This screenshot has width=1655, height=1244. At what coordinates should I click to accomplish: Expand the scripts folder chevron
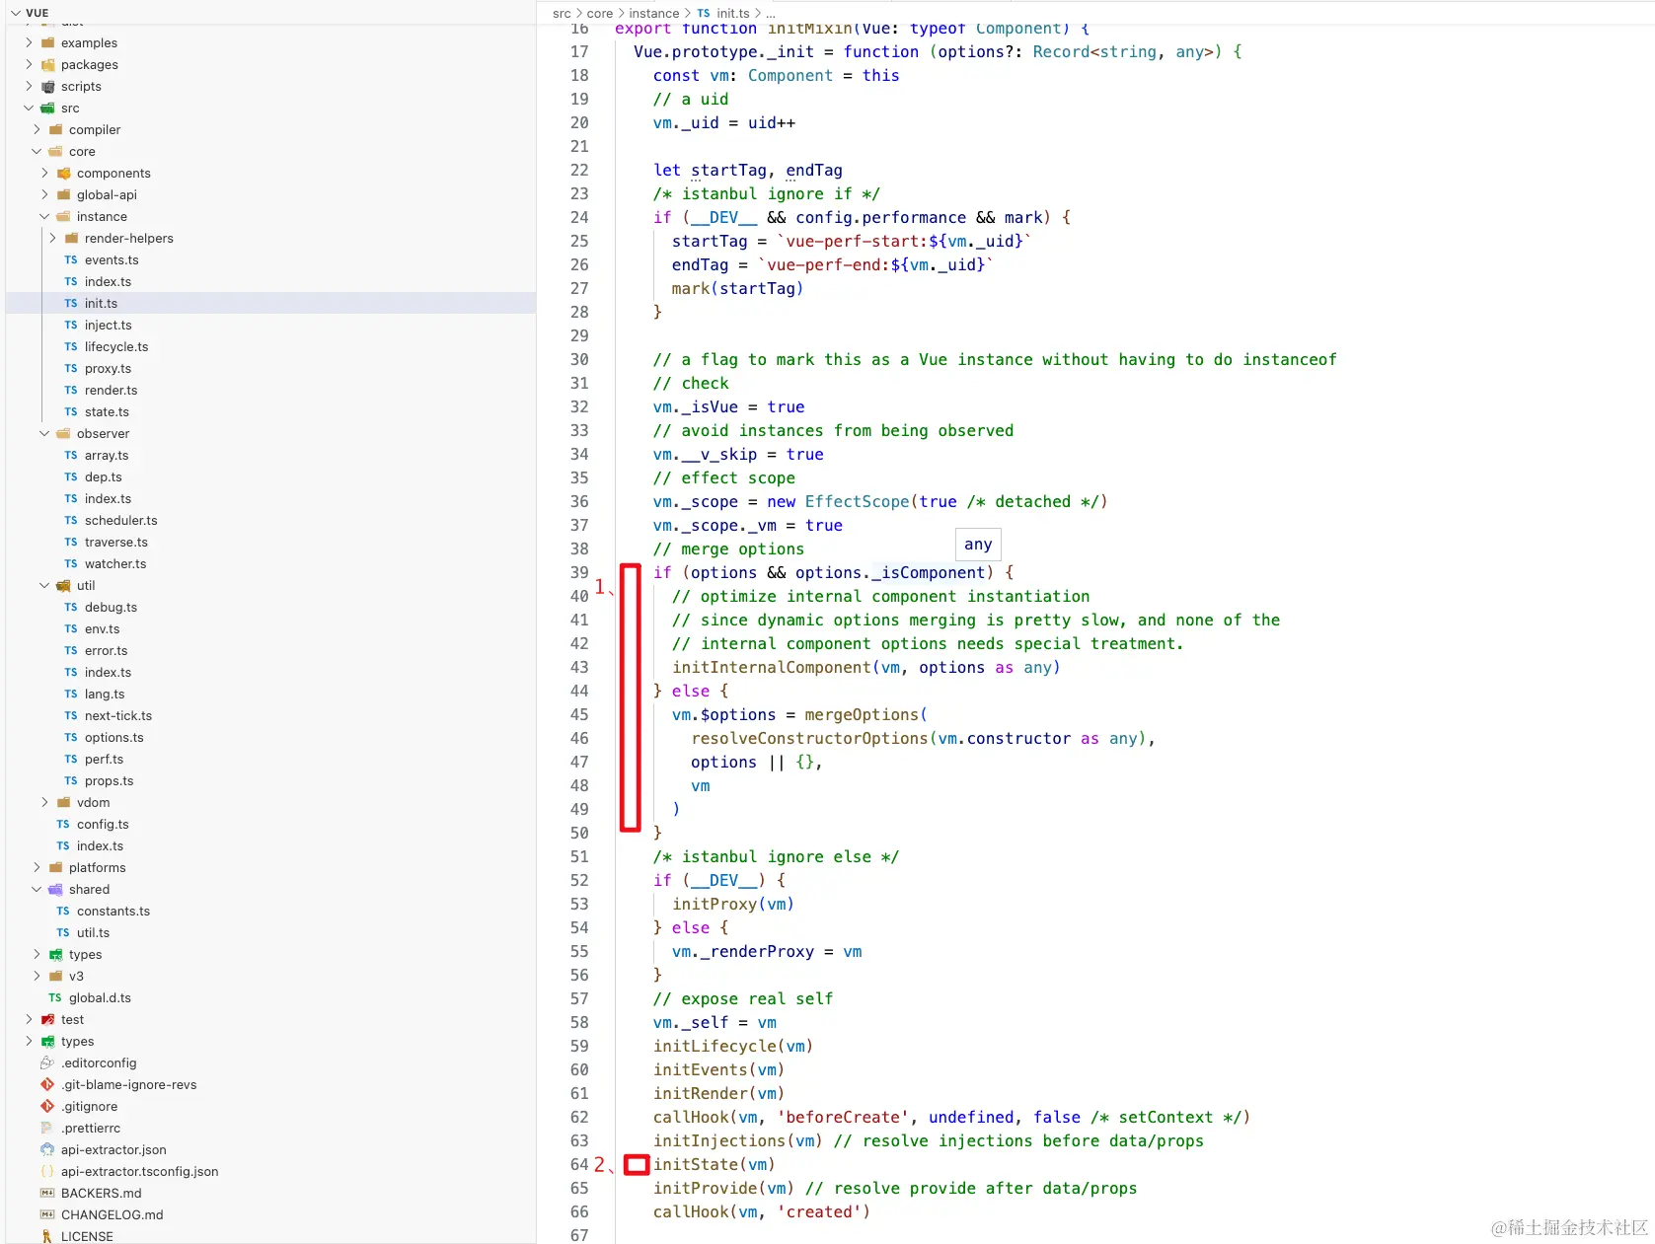pos(29,86)
